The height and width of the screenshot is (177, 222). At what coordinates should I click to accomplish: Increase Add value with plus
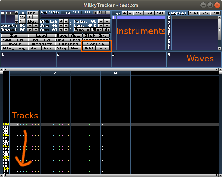point(61,30)
